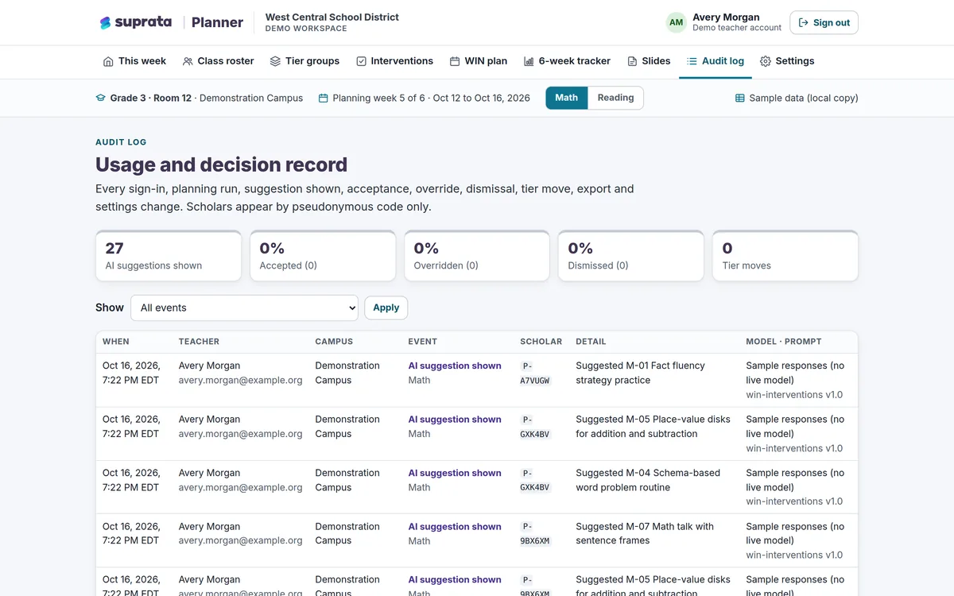This screenshot has height=596, width=954.
Task: Click the Tier moves stat card
Action: tap(785, 256)
